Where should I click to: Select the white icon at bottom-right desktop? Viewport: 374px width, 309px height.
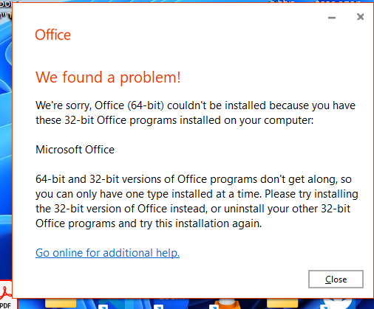pyautogui.click(x=338, y=304)
